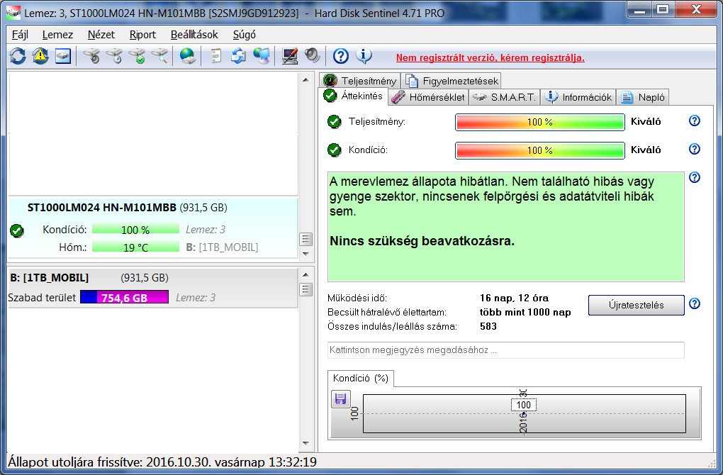Select disk ST1000LM024 HN-M101MBB in list

[x=153, y=228]
